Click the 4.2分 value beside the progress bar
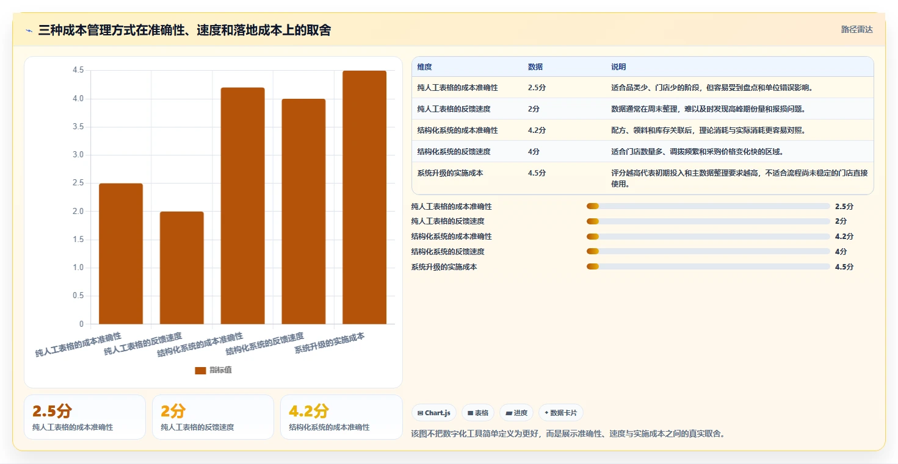Viewport: 898px width, 464px height. (844, 237)
